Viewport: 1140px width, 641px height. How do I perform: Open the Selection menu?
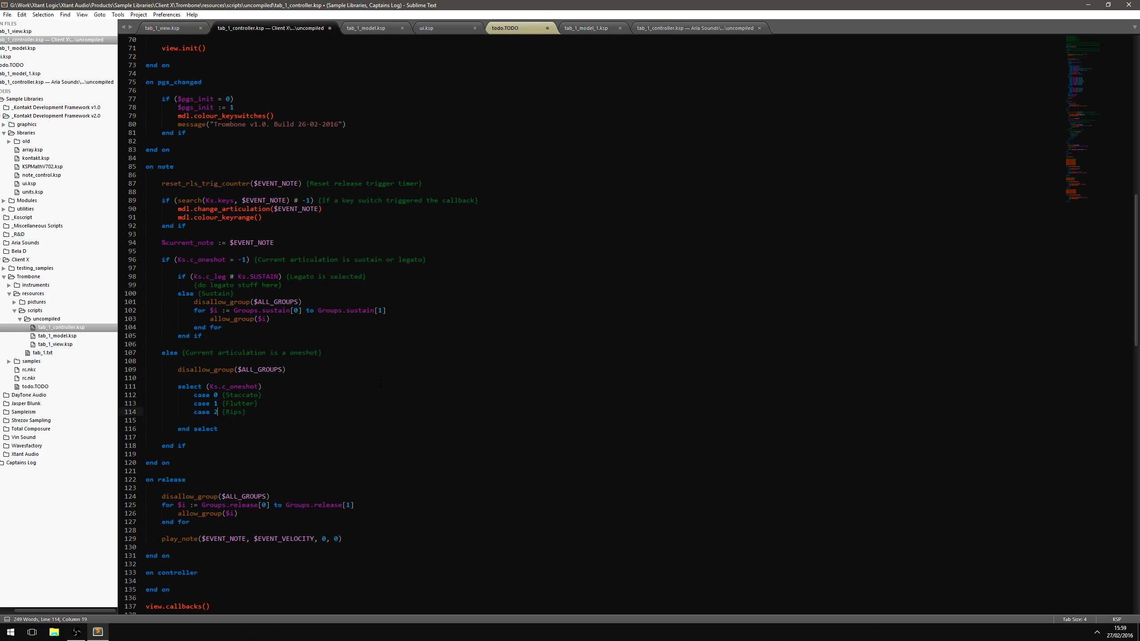click(x=43, y=15)
